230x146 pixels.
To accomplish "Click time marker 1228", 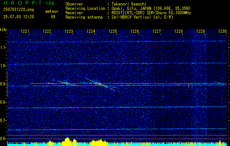I will (x=179, y=31).
